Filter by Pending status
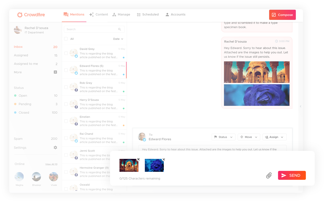This screenshot has width=326, height=202. [x=36, y=104]
